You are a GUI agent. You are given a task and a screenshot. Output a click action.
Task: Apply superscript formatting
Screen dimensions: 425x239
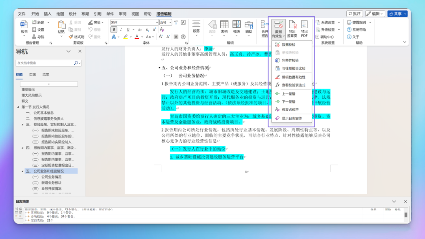pyautogui.click(x=154, y=29)
